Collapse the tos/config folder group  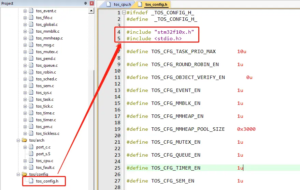18,174
